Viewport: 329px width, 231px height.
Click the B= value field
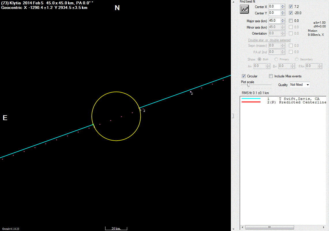point(285,66)
